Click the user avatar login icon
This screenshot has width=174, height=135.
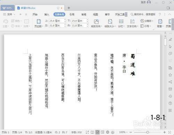149,2
